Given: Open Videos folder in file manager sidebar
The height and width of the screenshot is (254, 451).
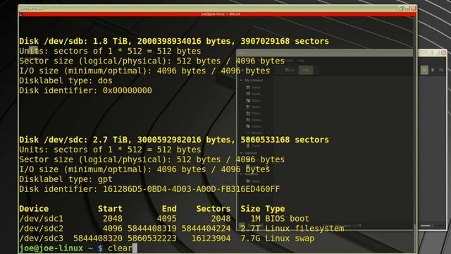Looking at the screenshot, I should pos(254,120).
